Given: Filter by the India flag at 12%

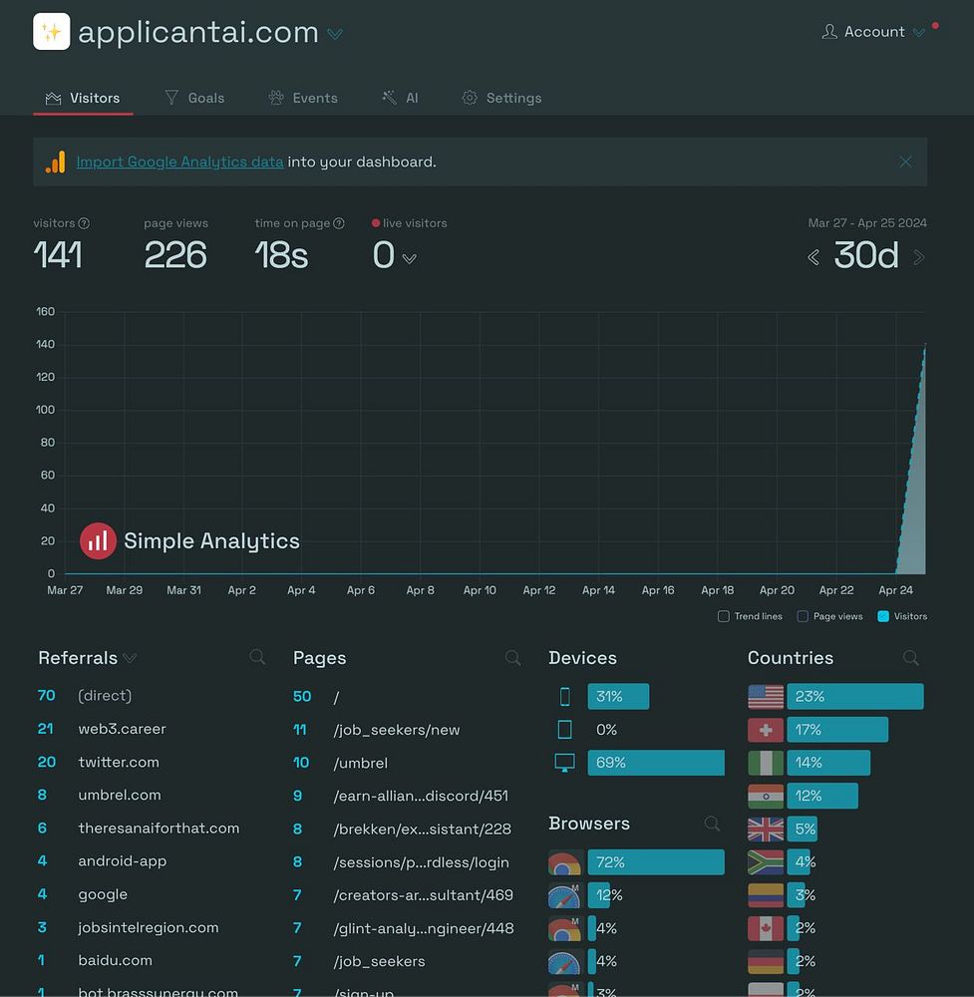Looking at the screenshot, I should [x=766, y=796].
